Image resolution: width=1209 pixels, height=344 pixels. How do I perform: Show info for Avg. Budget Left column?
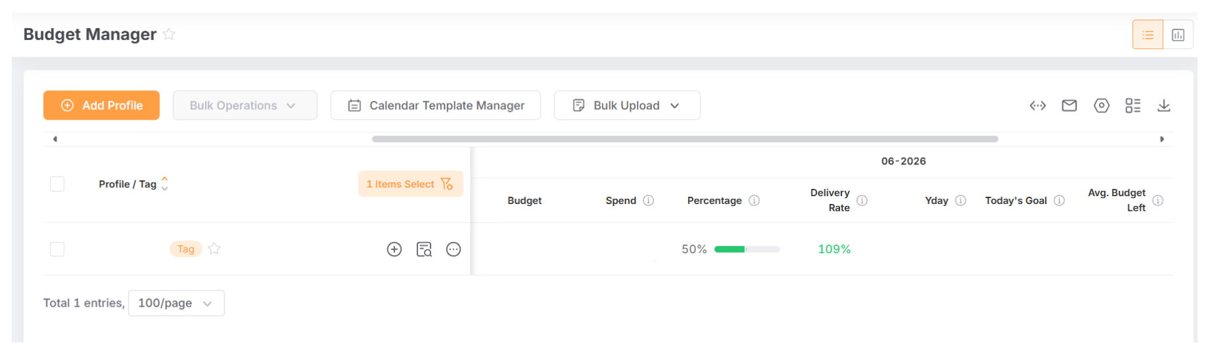coord(1158,201)
